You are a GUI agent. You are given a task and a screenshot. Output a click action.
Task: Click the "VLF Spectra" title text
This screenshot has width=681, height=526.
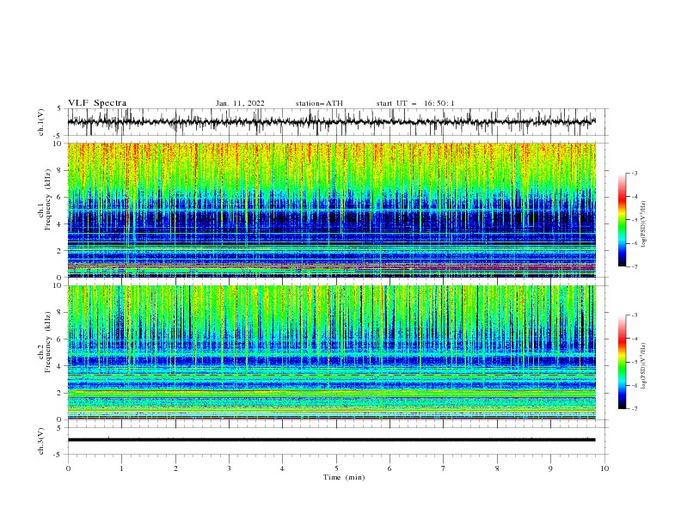[x=97, y=103]
